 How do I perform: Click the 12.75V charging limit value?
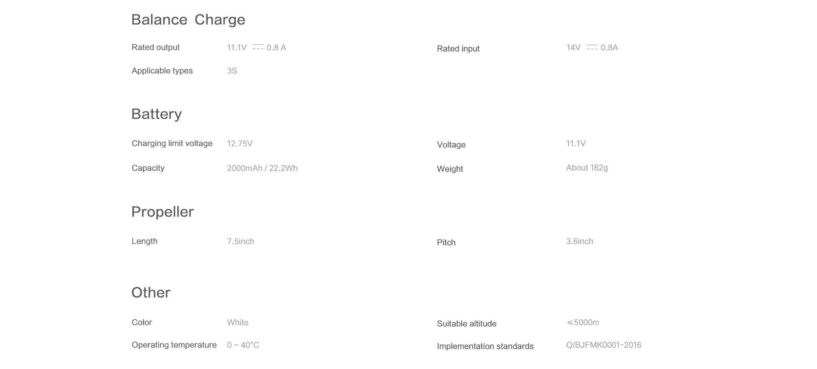click(x=240, y=144)
